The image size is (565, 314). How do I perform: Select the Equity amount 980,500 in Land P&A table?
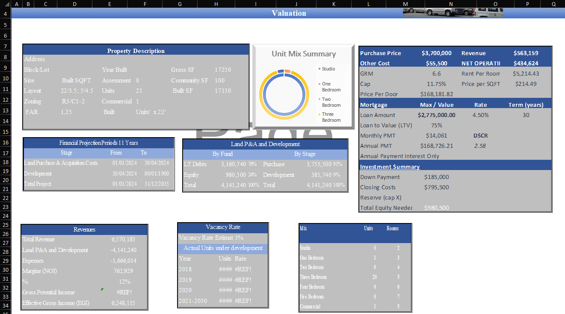pyautogui.click(x=236, y=175)
